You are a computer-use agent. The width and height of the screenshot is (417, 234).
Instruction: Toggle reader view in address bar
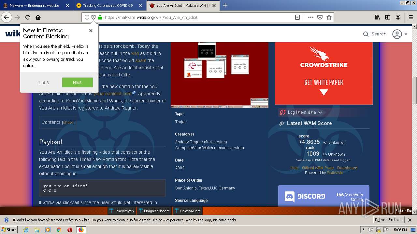click(x=297, y=17)
